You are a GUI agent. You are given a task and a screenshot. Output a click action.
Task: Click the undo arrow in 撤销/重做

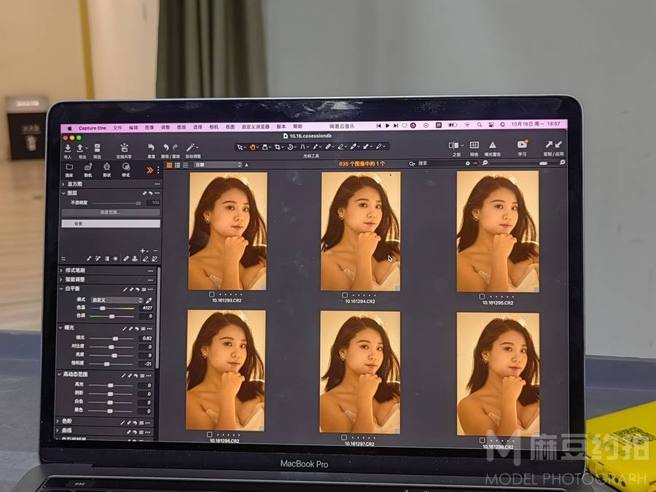pyautogui.click(x=166, y=147)
